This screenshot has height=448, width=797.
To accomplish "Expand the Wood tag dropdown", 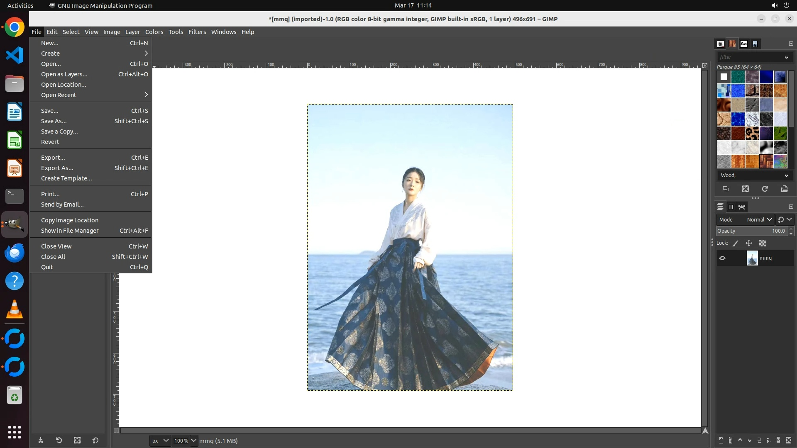I will 786,175.
